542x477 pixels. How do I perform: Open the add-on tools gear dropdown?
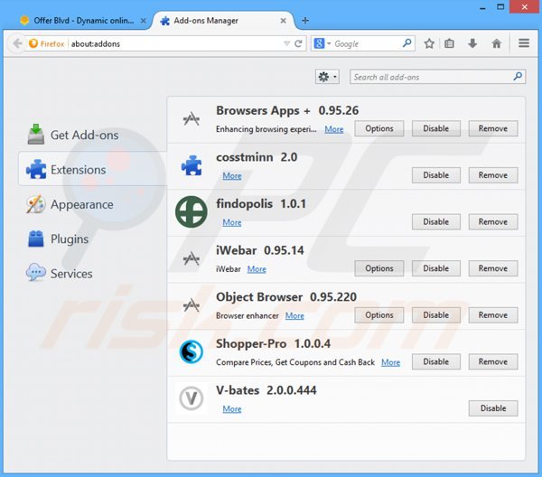coord(327,77)
